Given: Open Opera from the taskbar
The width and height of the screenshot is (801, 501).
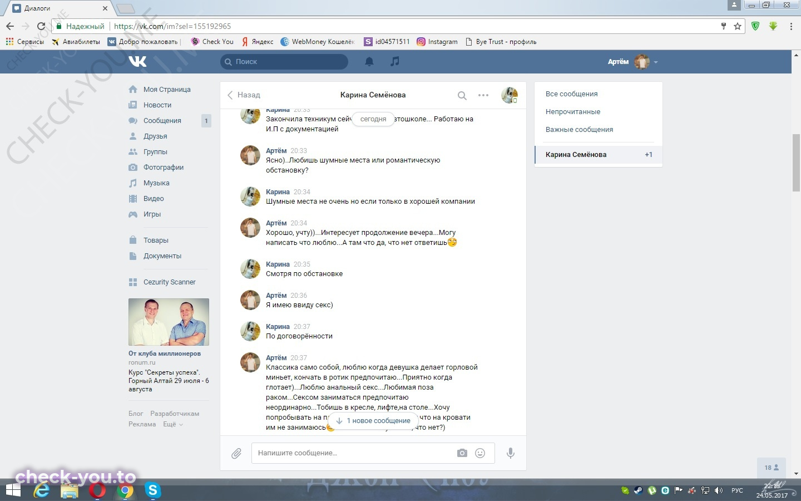Looking at the screenshot, I should point(97,490).
